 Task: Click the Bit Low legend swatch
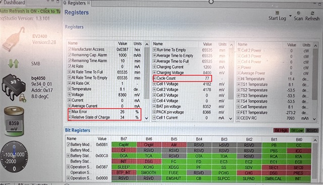tap(297, 131)
